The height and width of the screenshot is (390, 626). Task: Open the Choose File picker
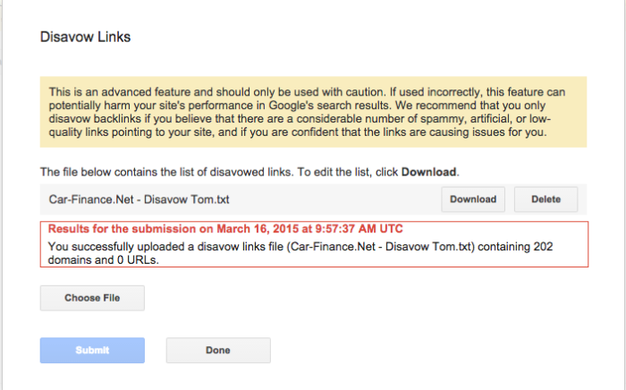[92, 298]
